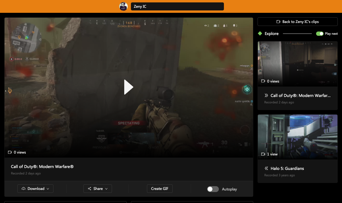The width and height of the screenshot is (342, 203).
Task: Click the Create GIF button
Action: tap(160, 188)
